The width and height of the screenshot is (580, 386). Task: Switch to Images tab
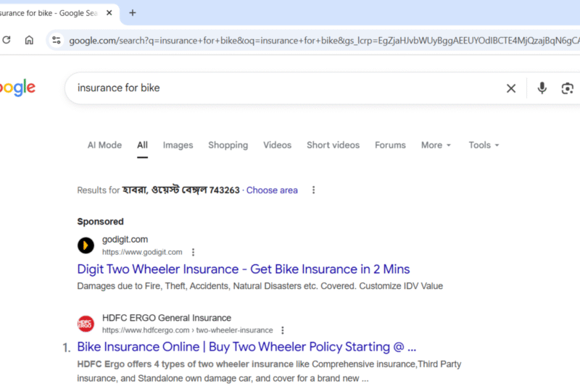178,145
